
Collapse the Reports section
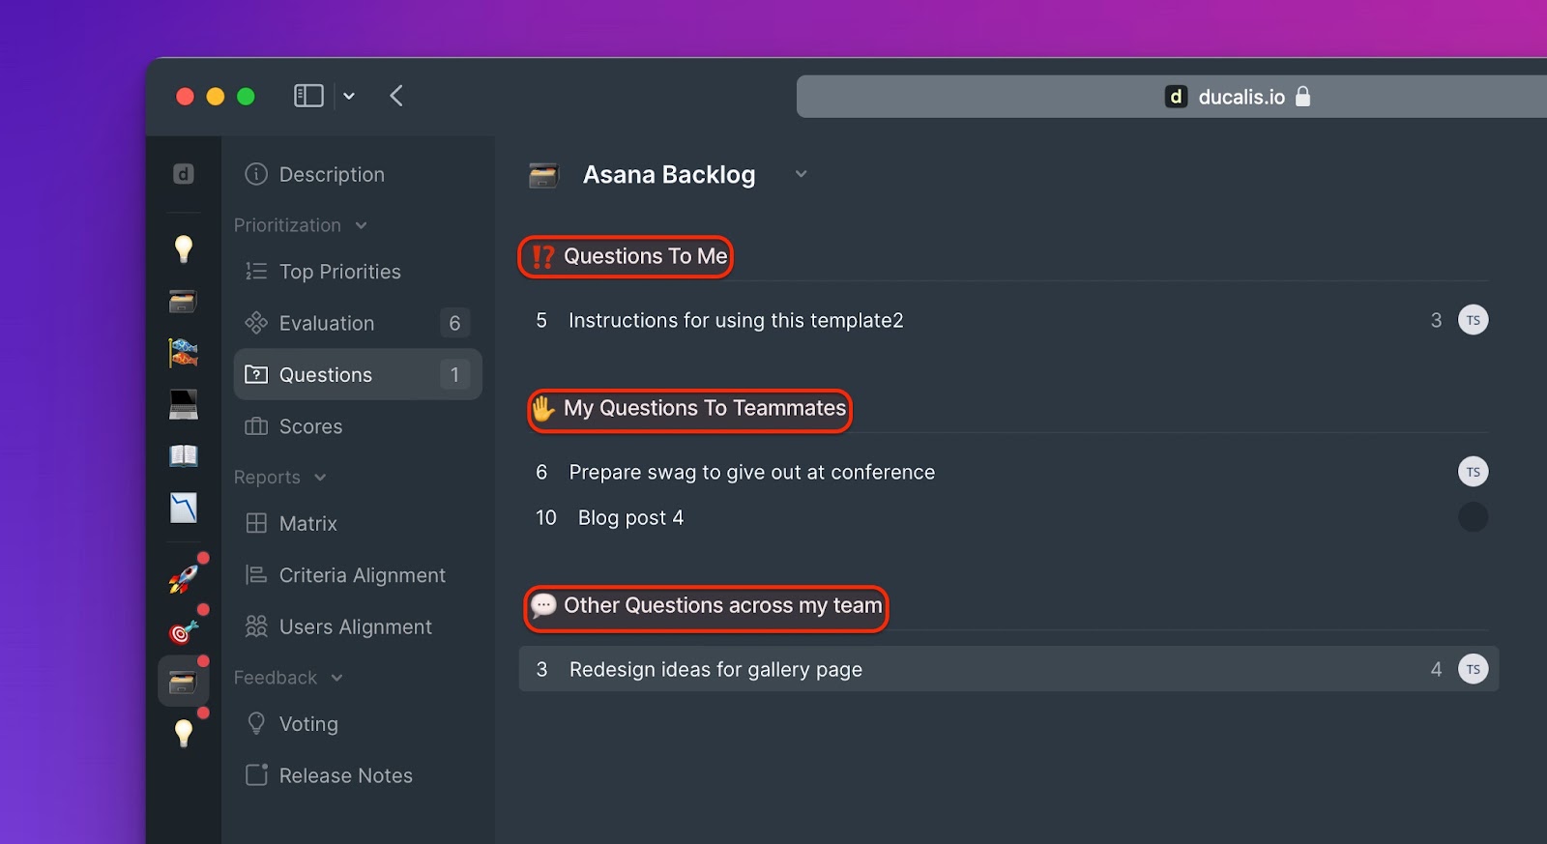(320, 478)
